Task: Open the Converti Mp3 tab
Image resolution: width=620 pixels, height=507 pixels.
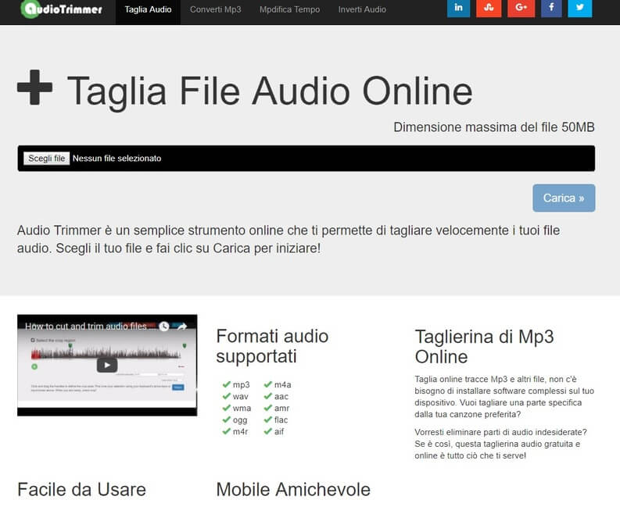Action: tap(216, 9)
